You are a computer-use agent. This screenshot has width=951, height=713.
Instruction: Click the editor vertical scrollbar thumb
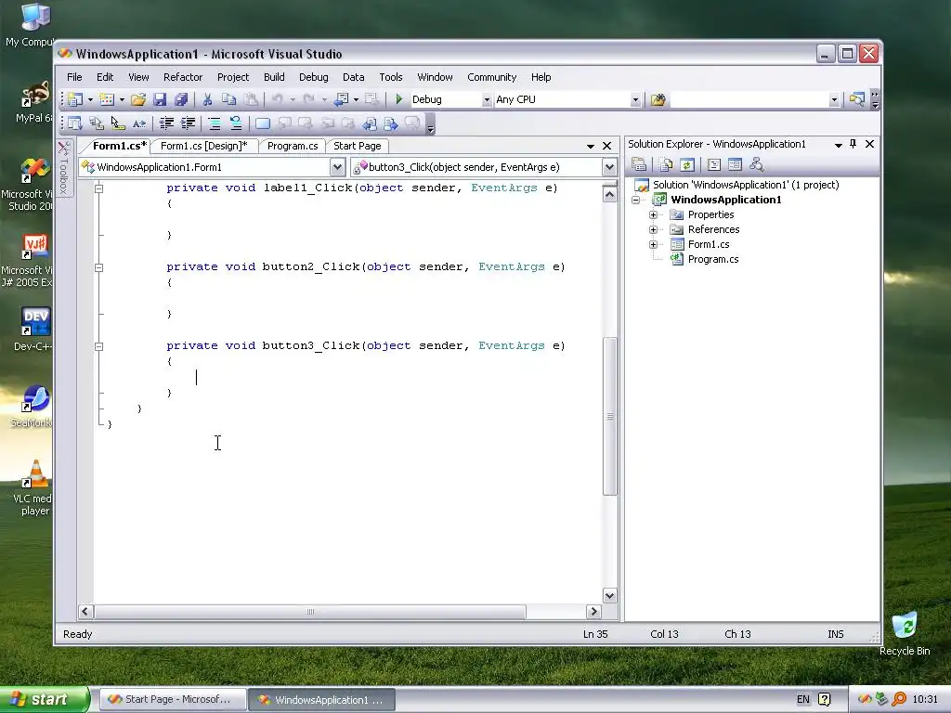[x=609, y=416]
